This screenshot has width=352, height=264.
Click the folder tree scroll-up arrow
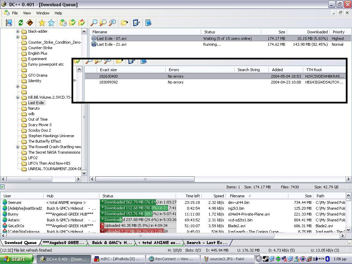point(84,31)
